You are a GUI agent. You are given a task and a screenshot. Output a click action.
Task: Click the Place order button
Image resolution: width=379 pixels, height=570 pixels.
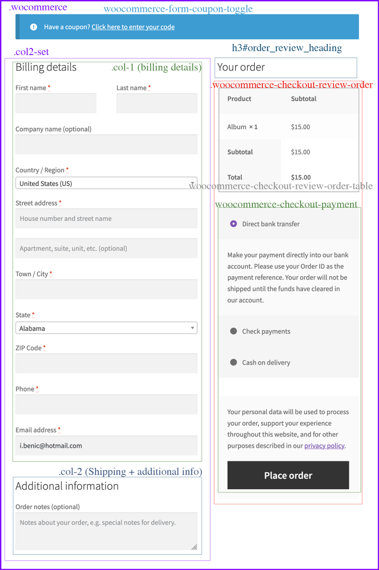[288, 475]
